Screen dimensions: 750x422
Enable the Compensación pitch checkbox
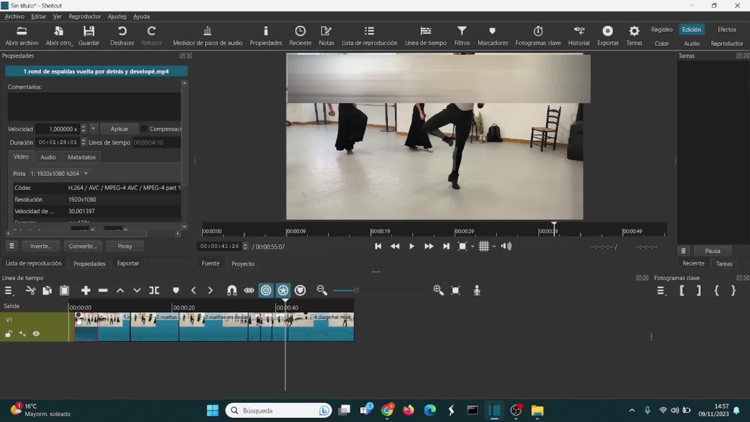tap(144, 129)
